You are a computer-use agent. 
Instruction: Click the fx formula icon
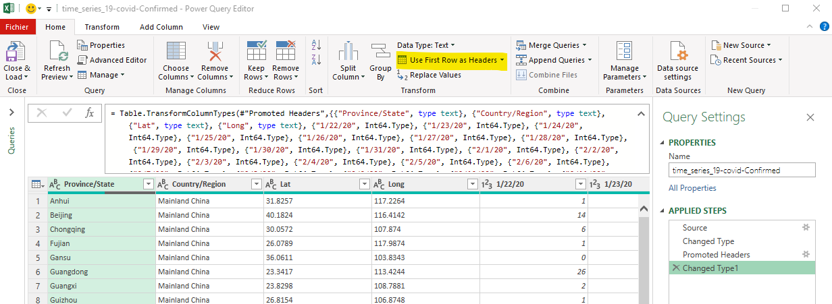(x=89, y=113)
